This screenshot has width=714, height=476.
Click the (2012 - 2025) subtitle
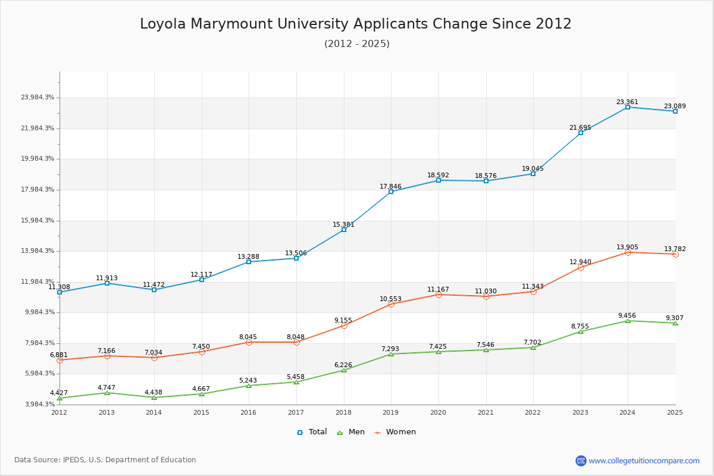(x=356, y=44)
